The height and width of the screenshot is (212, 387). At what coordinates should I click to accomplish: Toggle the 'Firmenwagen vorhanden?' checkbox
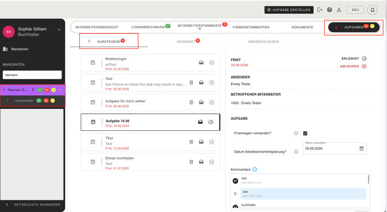point(306,133)
